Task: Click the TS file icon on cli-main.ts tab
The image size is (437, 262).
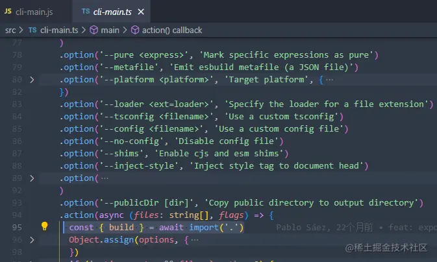Action: pyautogui.click(x=86, y=12)
